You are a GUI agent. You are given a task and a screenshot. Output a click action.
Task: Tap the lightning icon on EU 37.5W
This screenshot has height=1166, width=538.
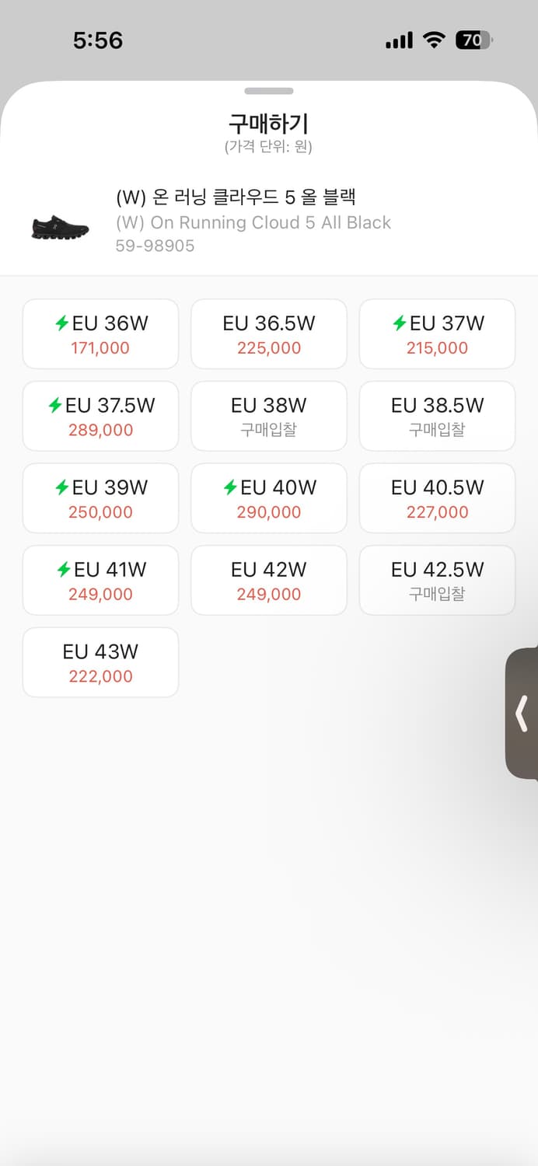pos(55,405)
